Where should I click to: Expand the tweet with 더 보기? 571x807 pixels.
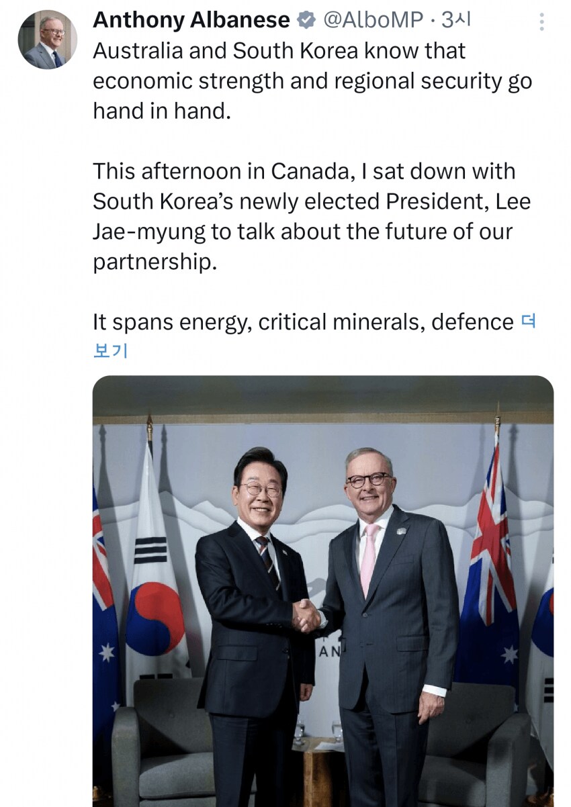pos(110,350)
